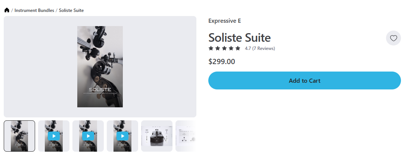Select the partially visible last thumbnail
Screen dimensions: 420x158
tap(186, 136)
